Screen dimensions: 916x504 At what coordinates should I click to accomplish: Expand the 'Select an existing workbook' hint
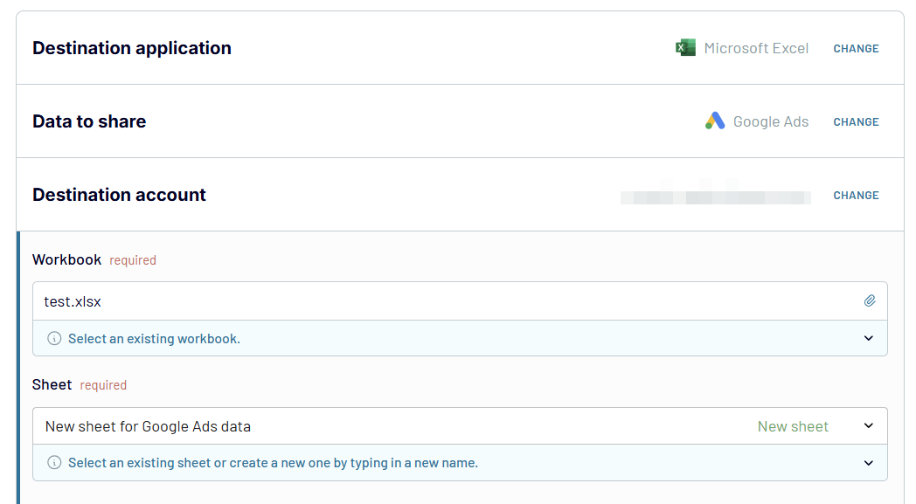(869, 338)
